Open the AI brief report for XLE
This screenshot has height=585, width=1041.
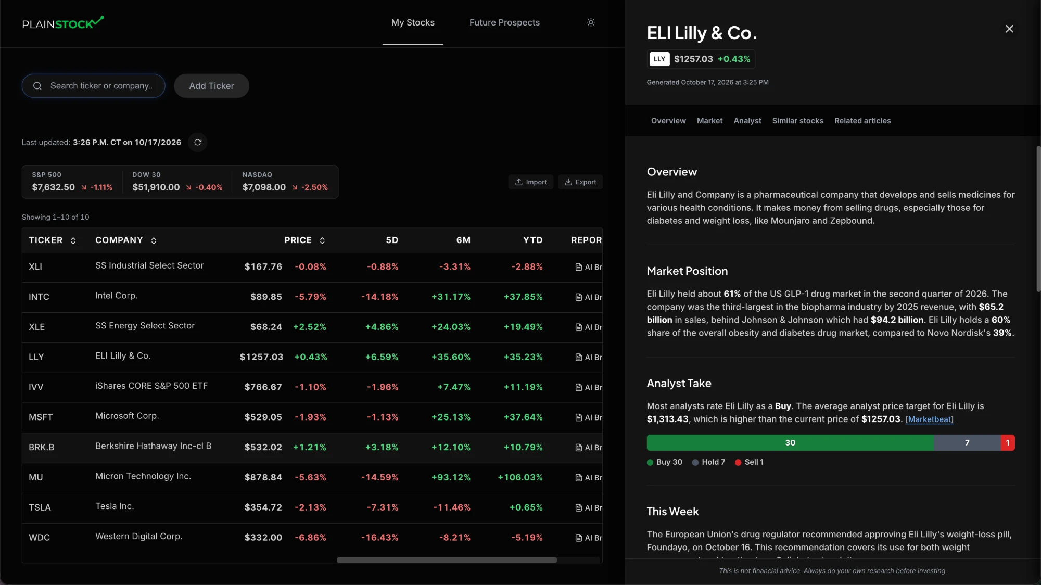point(589,327)
